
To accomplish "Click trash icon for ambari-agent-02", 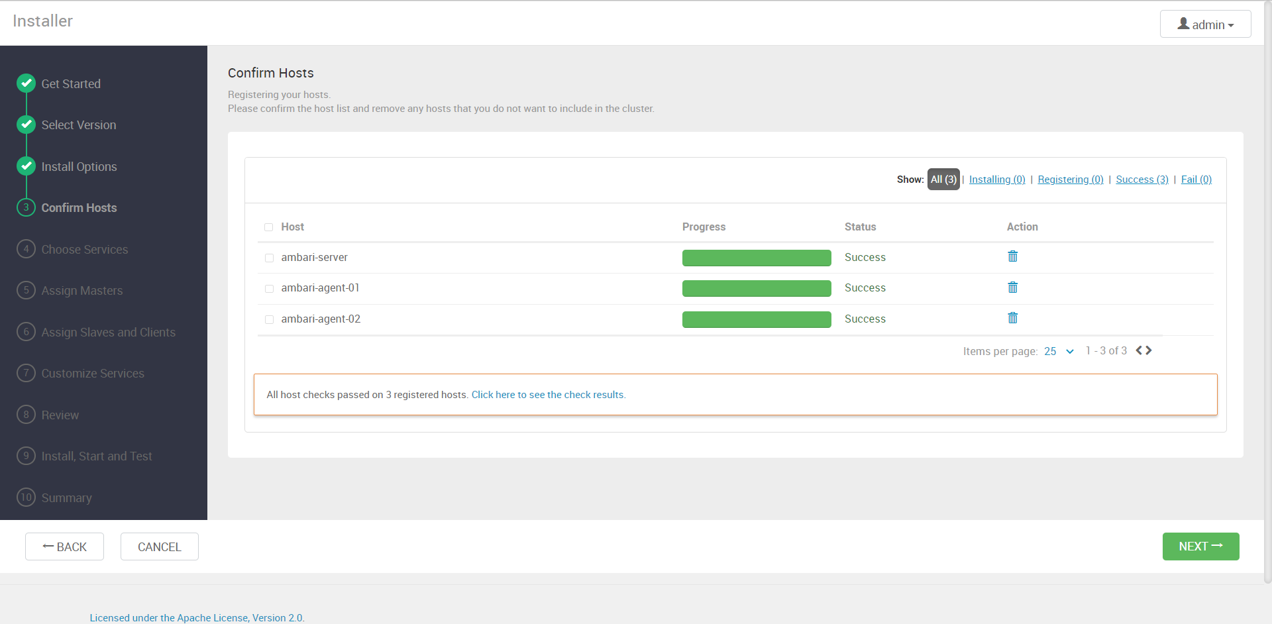I will pos(1012,318).
